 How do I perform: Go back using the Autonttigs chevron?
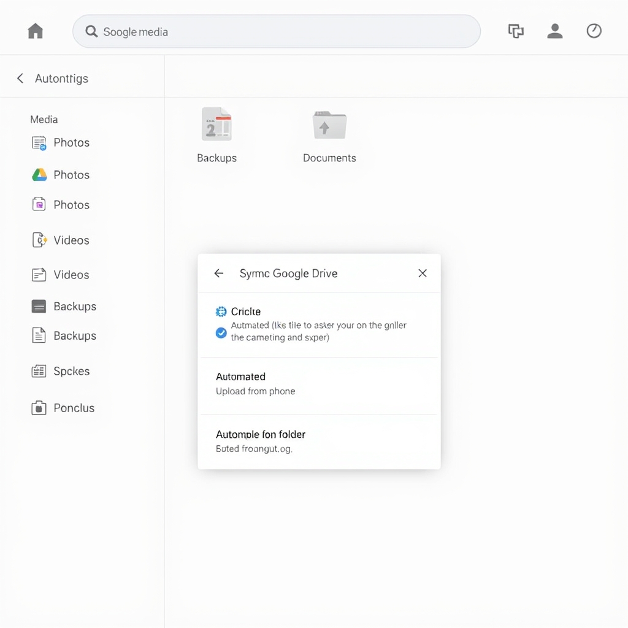(x=20, y=78)
